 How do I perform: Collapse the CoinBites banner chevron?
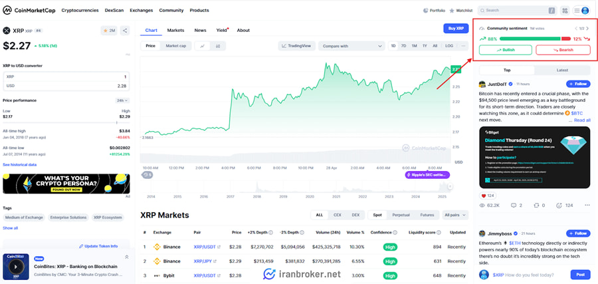click(x=127, y=257)
